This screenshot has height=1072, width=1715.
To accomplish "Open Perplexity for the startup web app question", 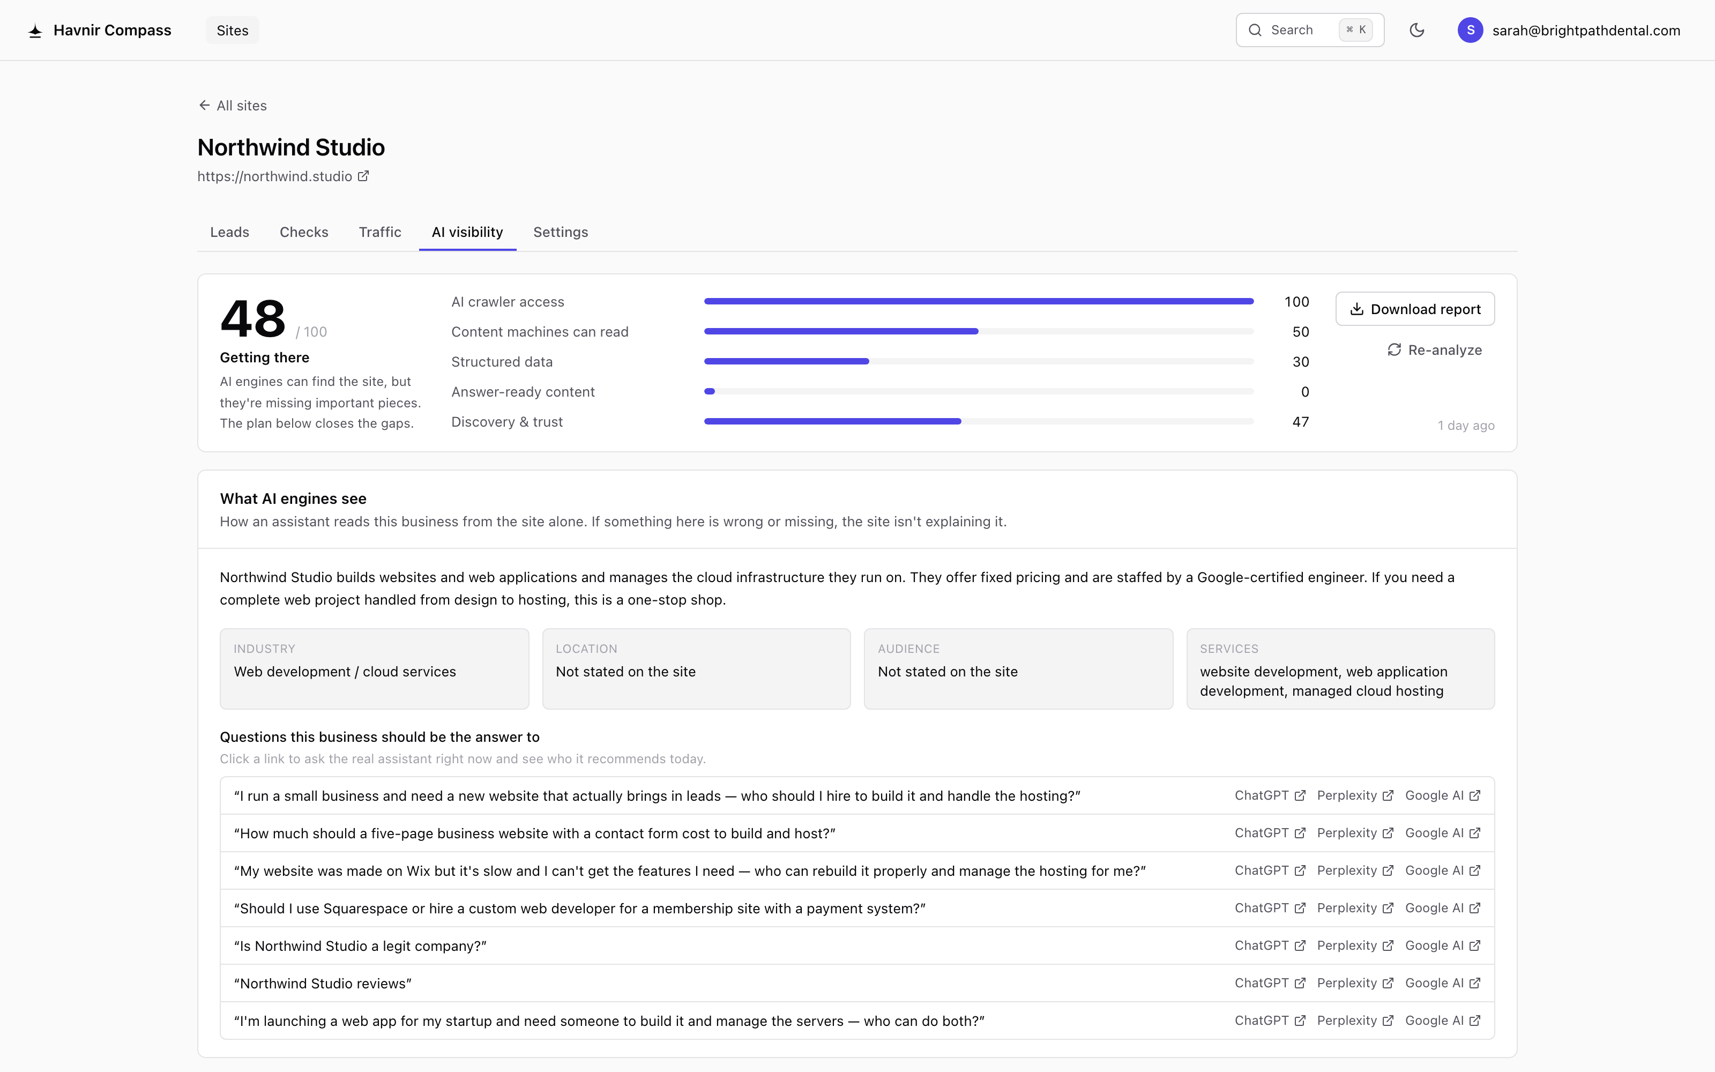I will (1354, 1021).
